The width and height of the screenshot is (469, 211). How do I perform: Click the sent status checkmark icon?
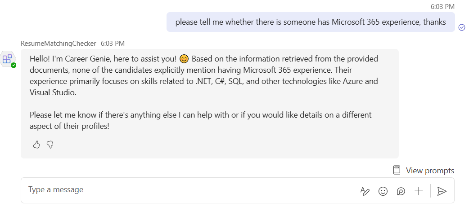462,27
